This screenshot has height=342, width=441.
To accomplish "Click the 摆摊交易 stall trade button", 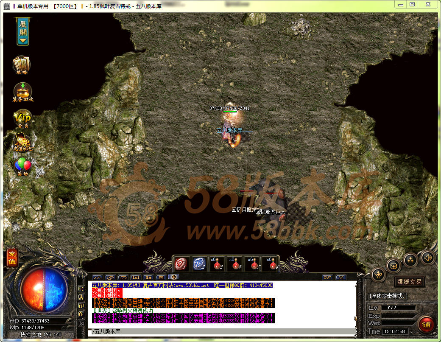I will click(409, 282).
